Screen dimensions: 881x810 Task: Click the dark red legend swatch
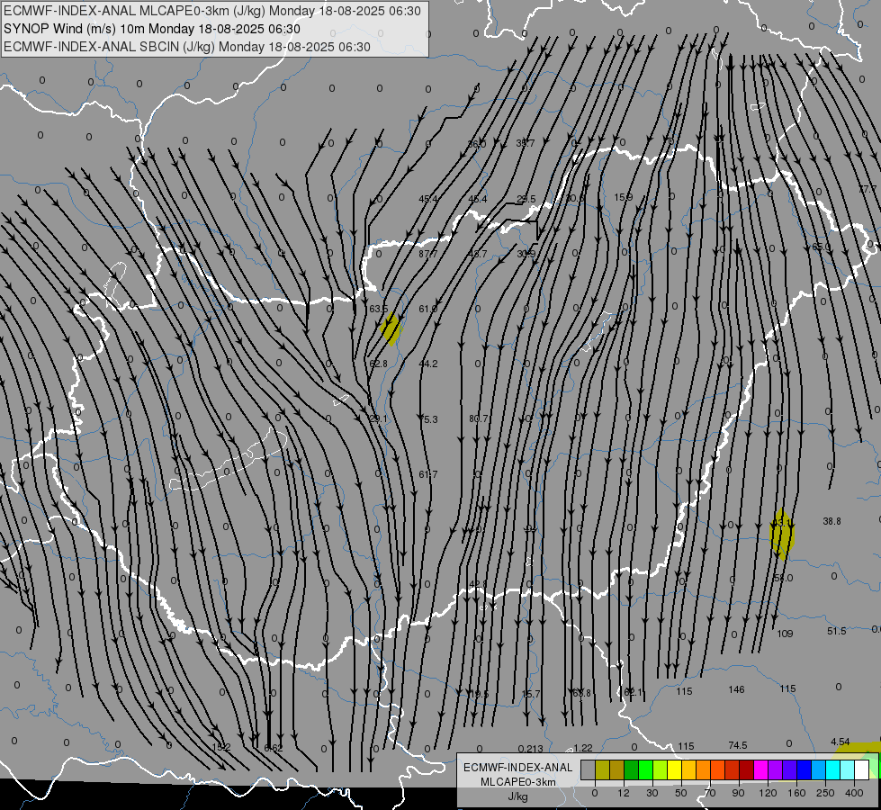click(747, 769)
